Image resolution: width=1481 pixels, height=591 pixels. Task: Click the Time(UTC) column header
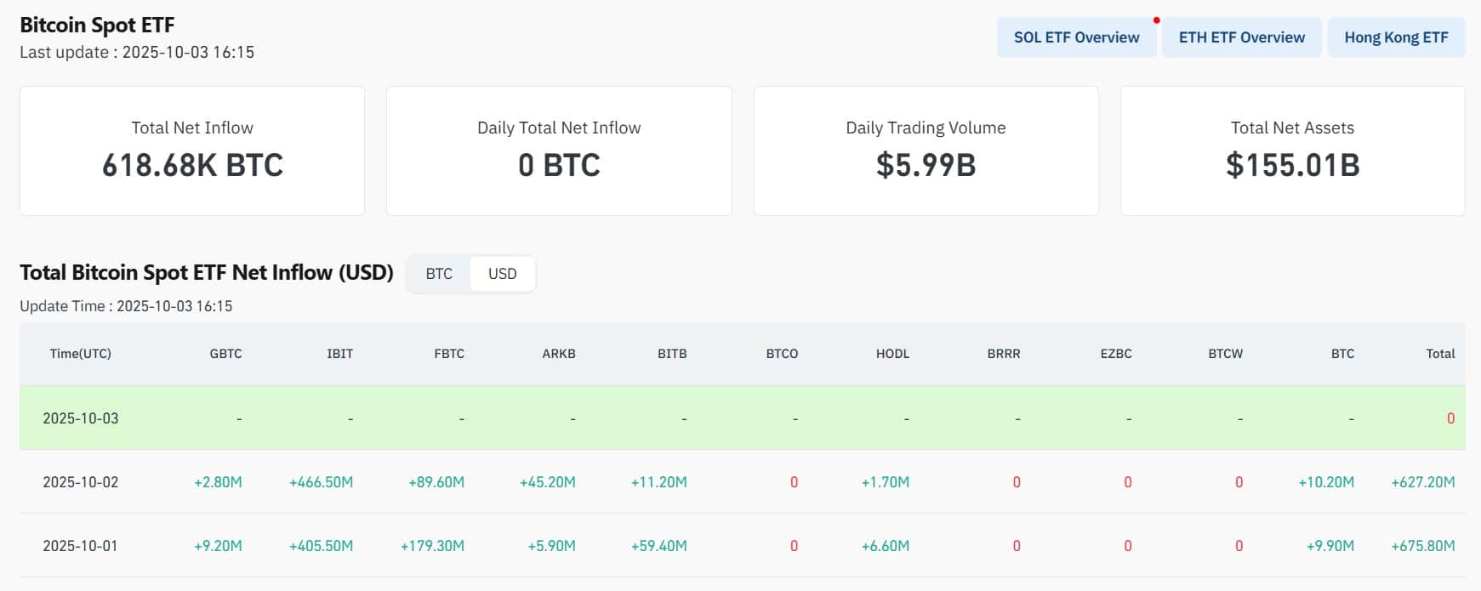pyautogui.click(x=80, y=354)
